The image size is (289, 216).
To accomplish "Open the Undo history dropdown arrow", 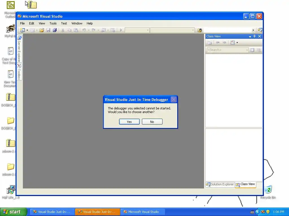I will pyautogui.click(x=89, y=30).
